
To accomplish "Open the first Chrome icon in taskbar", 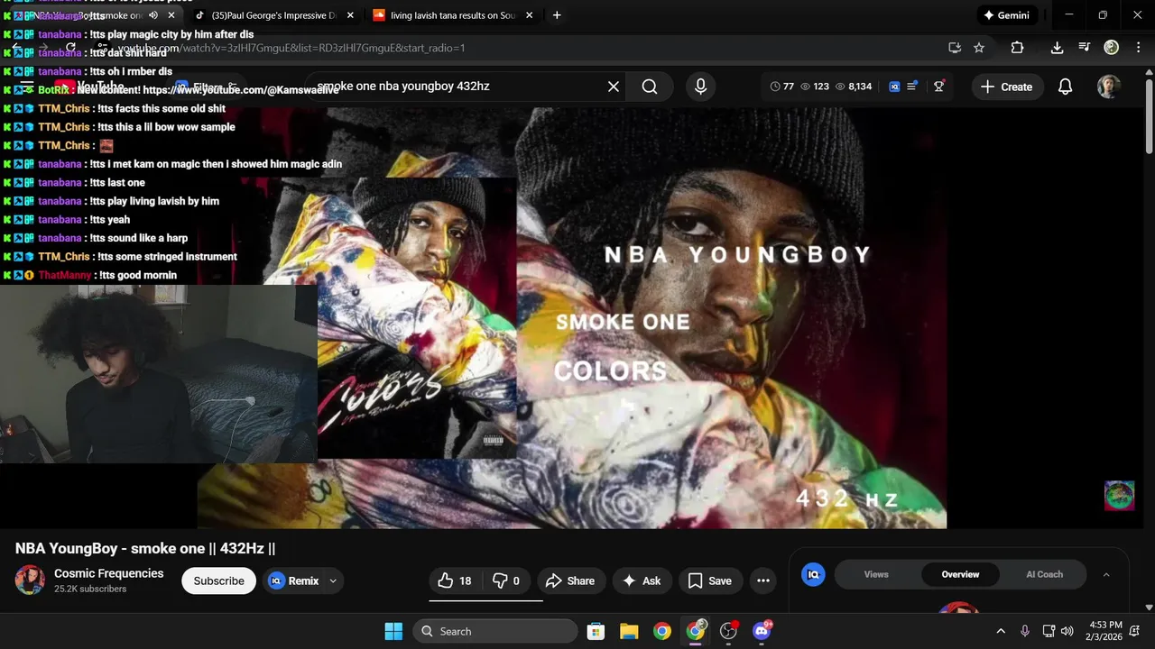I will coord(662,631).
